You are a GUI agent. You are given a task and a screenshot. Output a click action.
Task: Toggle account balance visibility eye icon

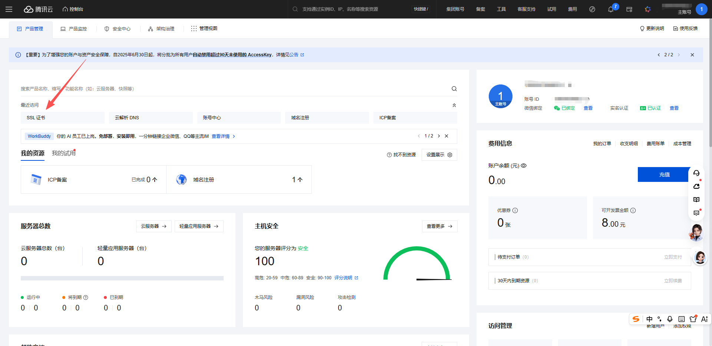524,166
